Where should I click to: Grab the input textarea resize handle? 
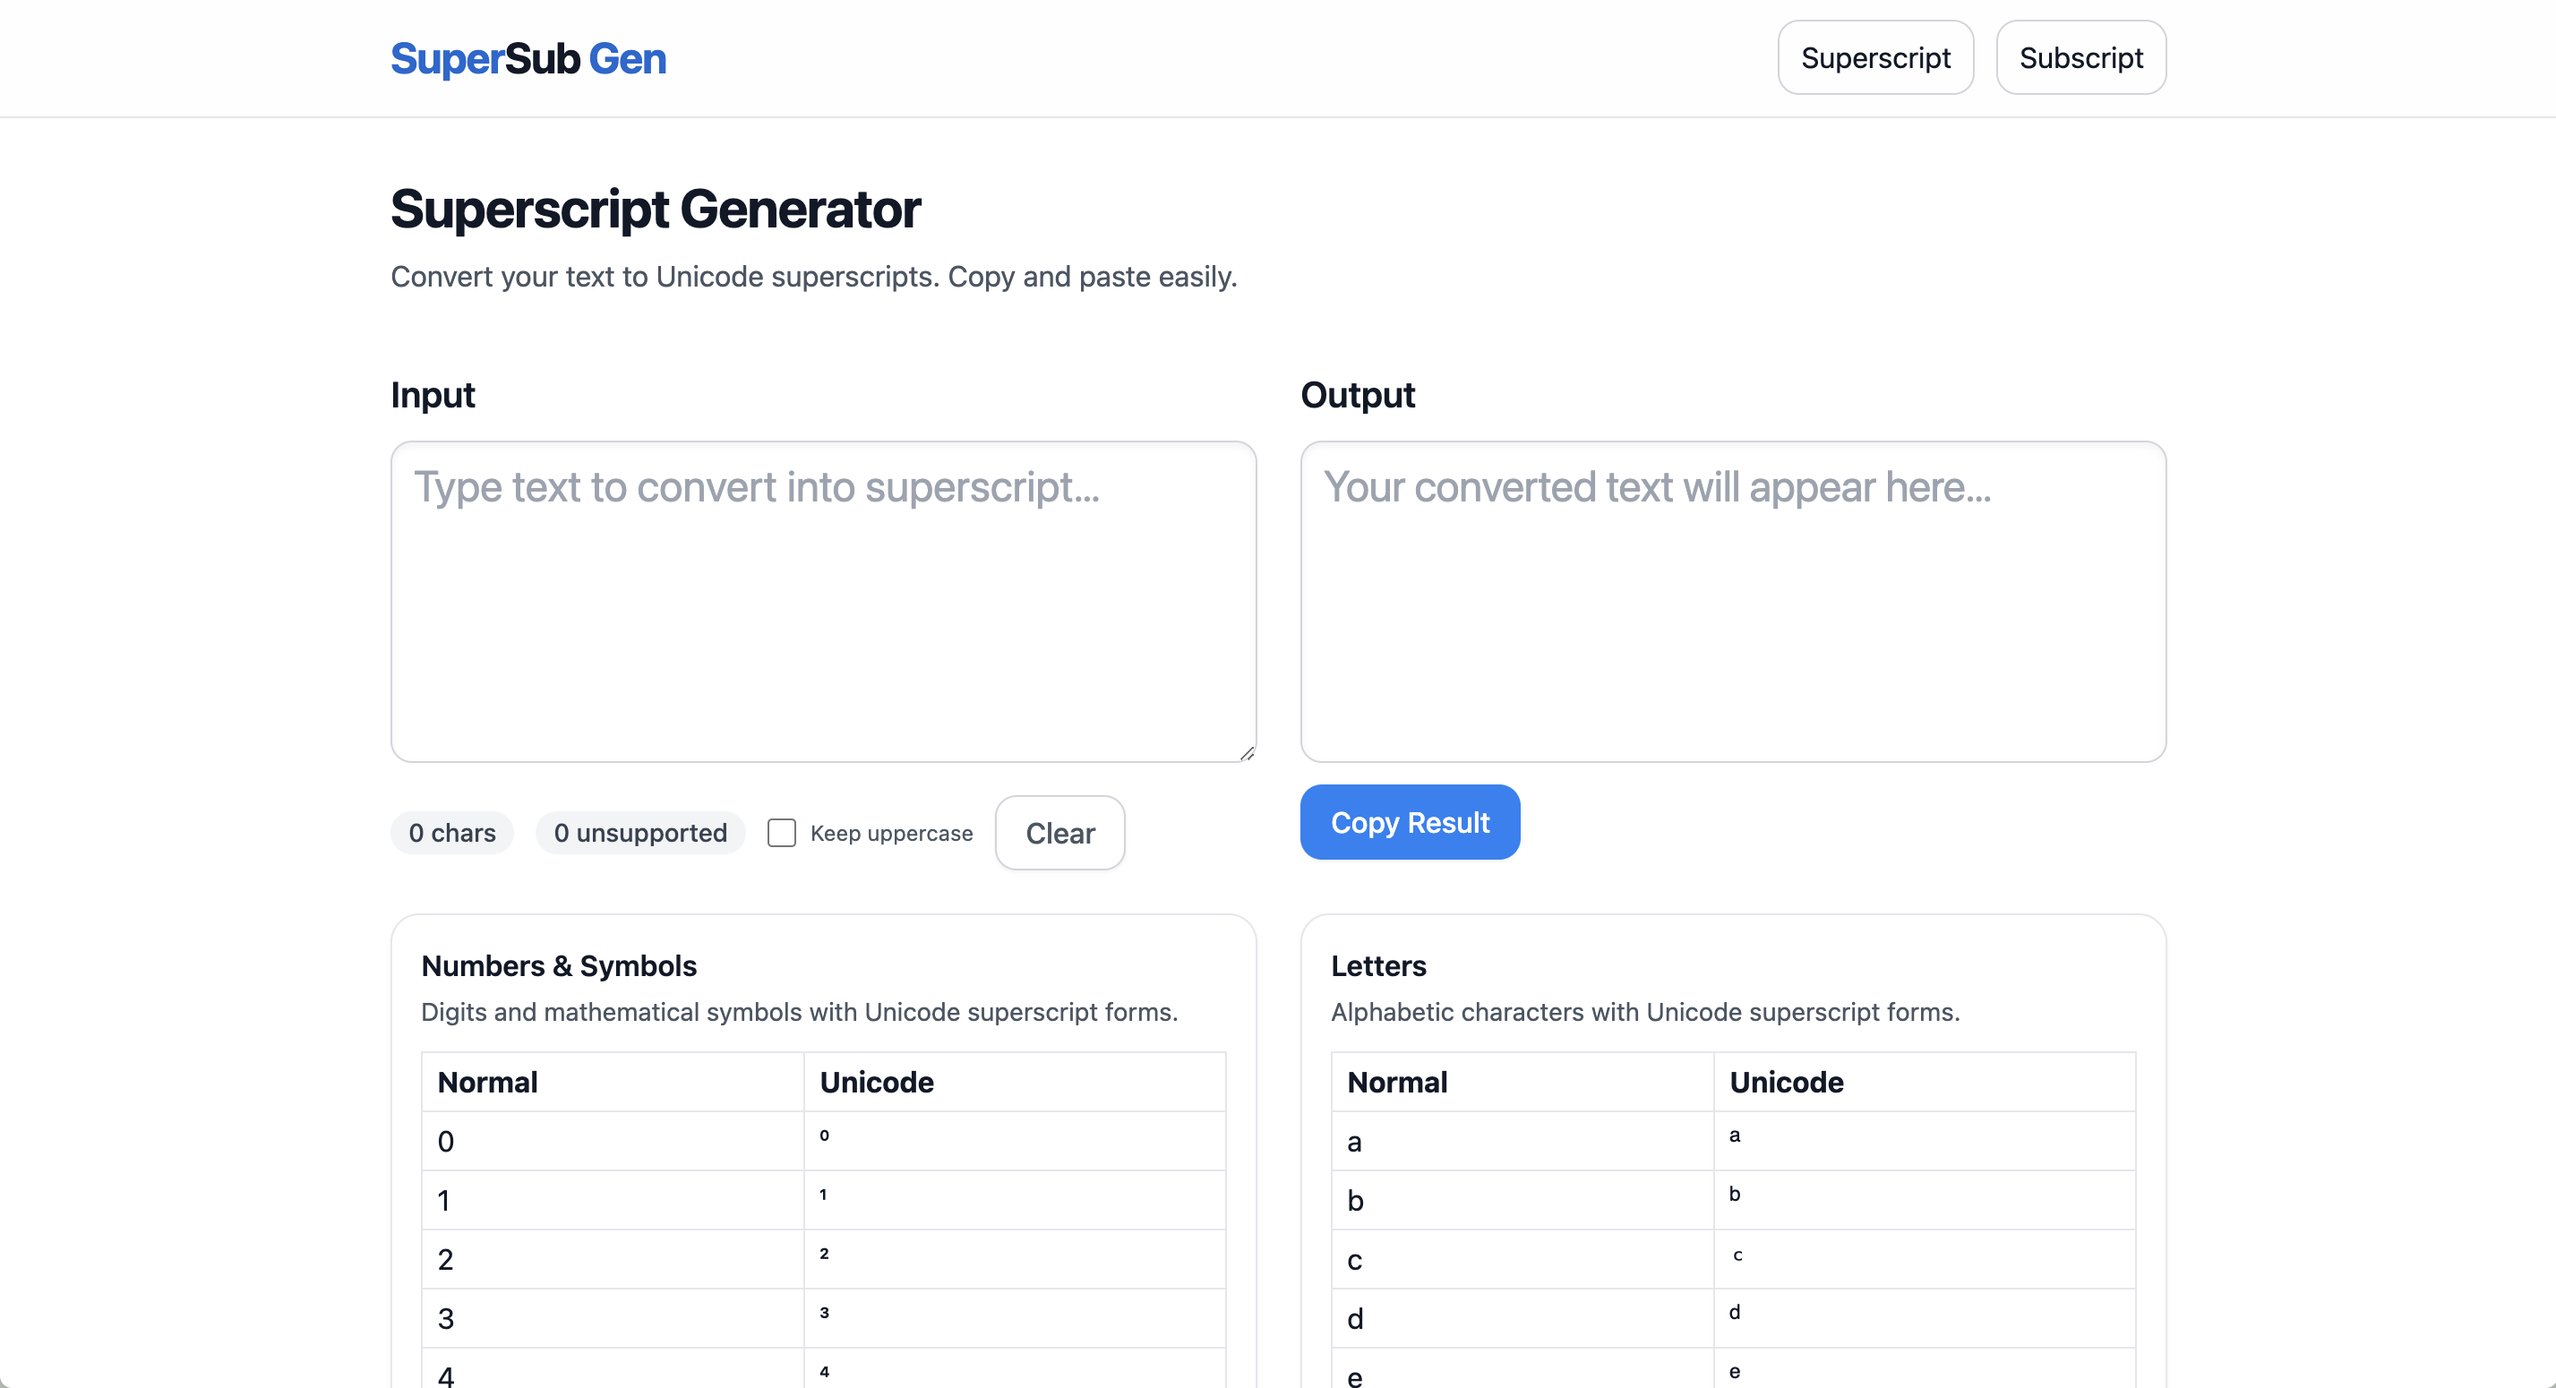[1247, 753]
